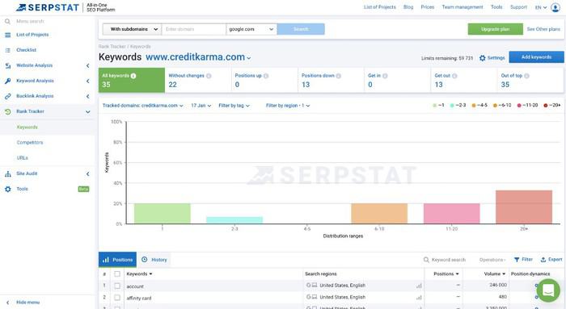Click the red 20+ chart bar
Screen dimensions: 566x309
coord(524,207)
